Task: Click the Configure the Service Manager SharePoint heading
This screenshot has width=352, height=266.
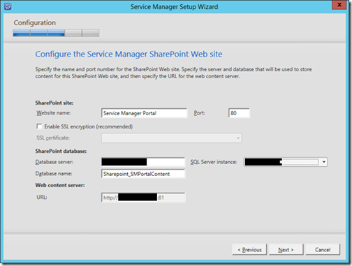Action: tap(129, 54)
